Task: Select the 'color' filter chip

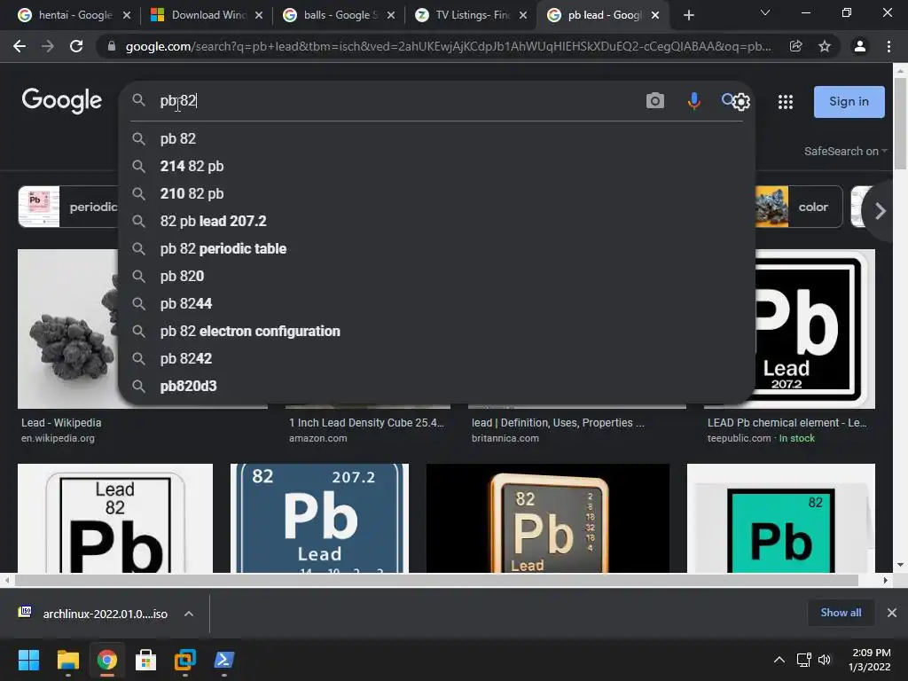Action: click(799, 207)
